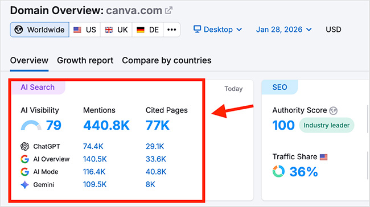The height and width of the screenshot is (207, 370).
Task: Open ChatGPT mentions 74.4K
Action: click(93, 146)
